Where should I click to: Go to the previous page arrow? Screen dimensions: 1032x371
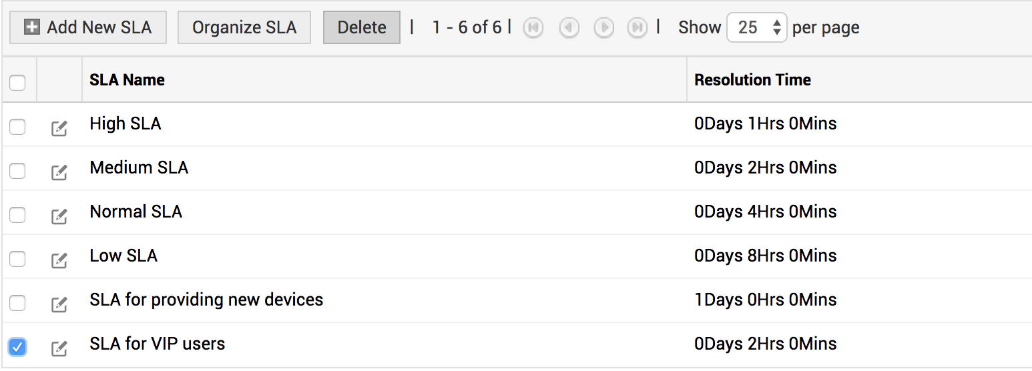click(x=569, y=27)
